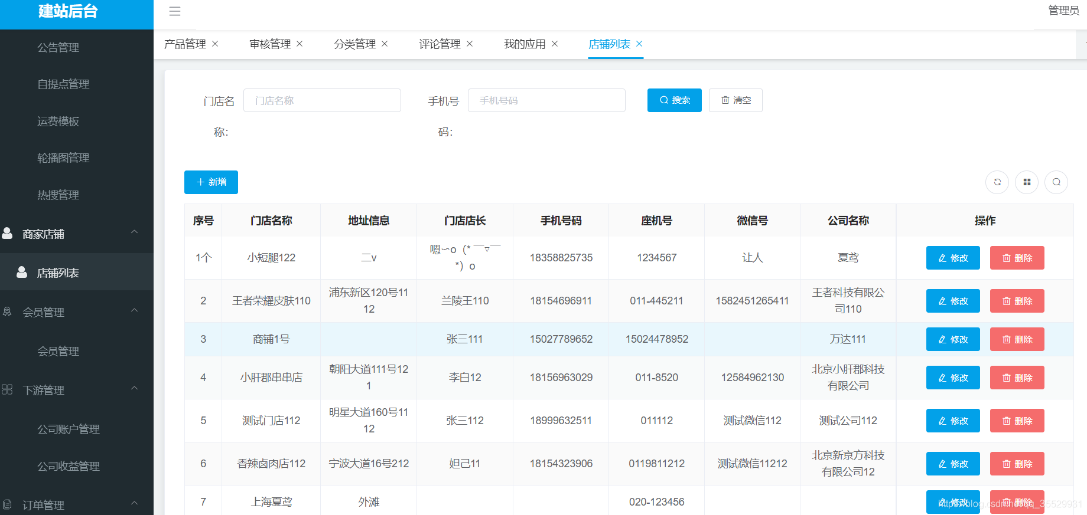The image size is (1087, 515).
Task: Delete the 商铺1号 row
Action: tap(1017, 339)
